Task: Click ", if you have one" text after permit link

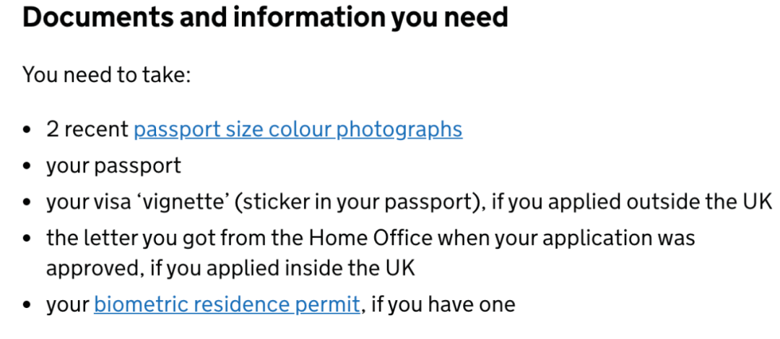Action: tap(438, 304)
